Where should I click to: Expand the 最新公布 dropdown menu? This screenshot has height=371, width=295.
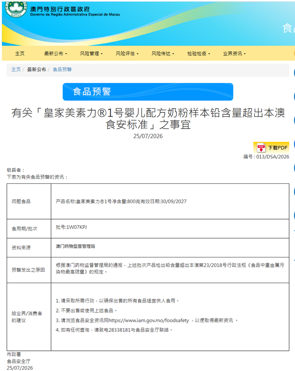coord(56,53)
